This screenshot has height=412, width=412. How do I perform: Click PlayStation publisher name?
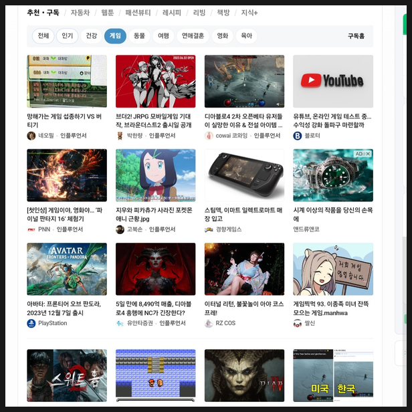[x=53, y=323]
